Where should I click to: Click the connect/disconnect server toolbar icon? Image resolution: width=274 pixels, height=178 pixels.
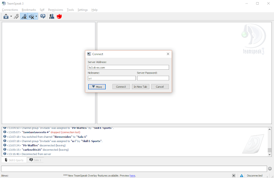[6, 16]
